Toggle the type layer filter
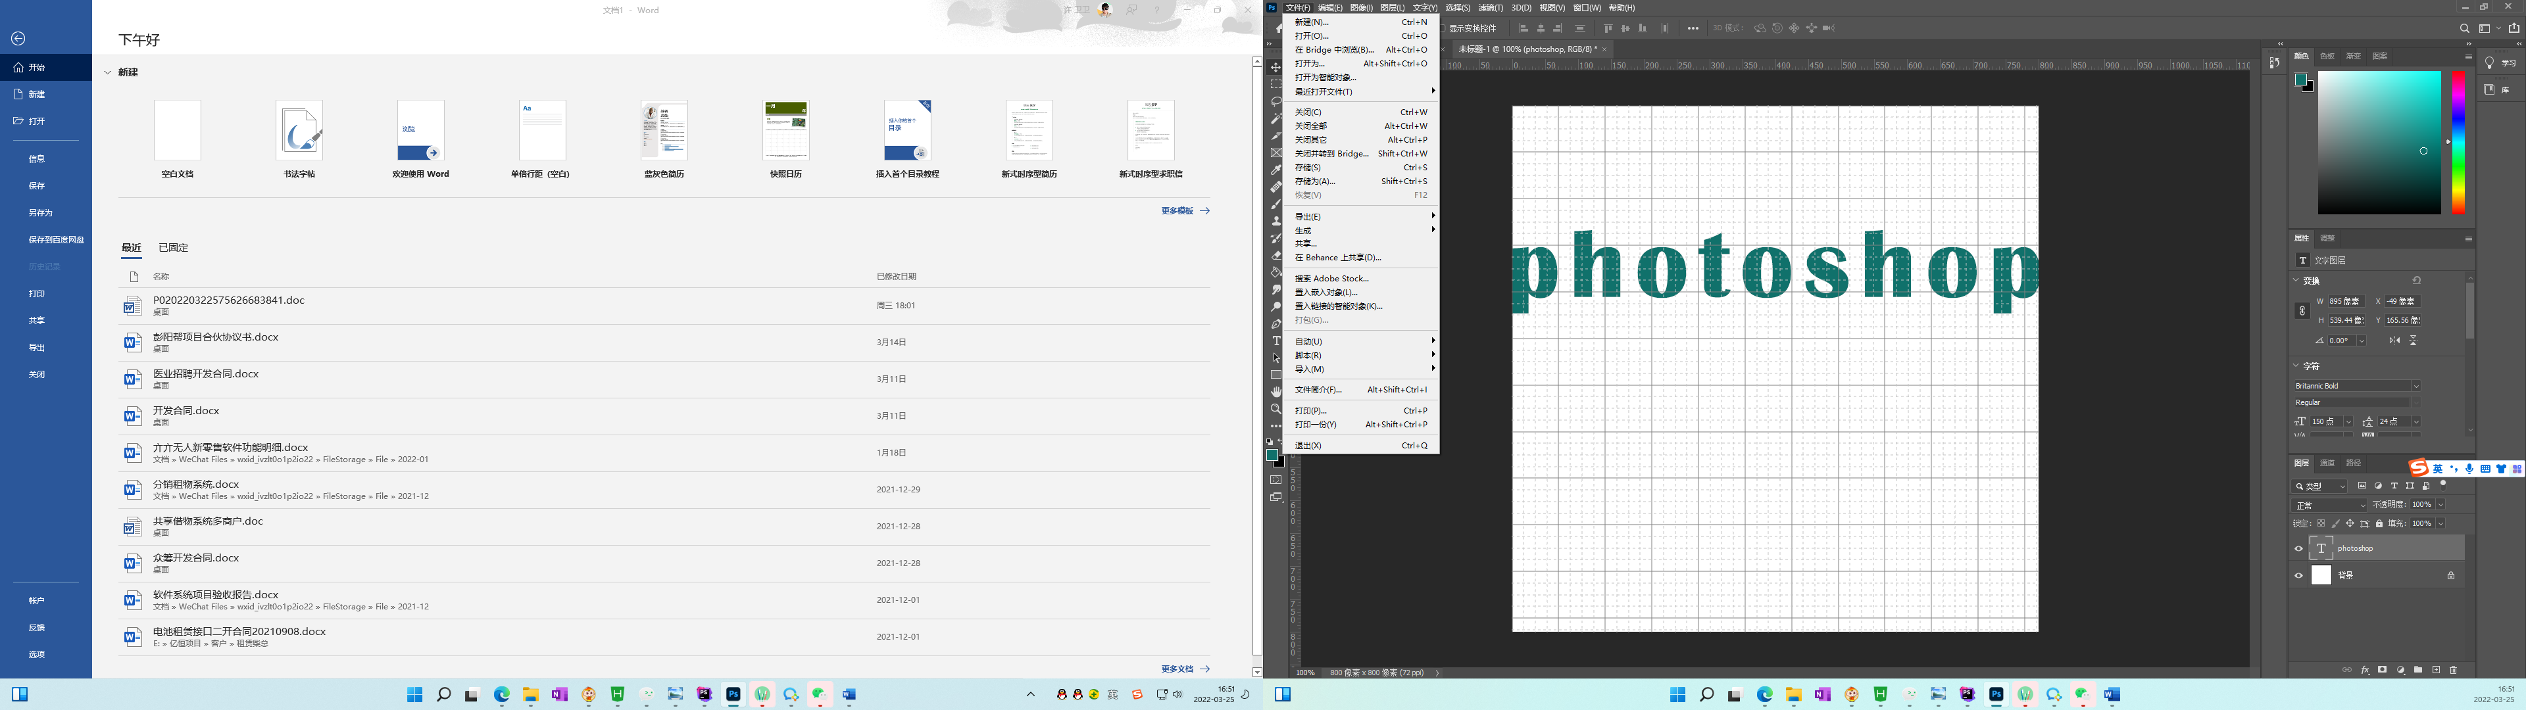Image resolution: width=2526 pixels, height=710 pixels. coord(2394,485)
